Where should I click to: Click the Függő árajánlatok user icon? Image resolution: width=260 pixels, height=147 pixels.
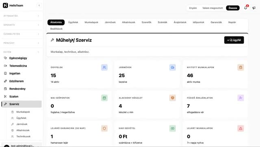[240, 98]
